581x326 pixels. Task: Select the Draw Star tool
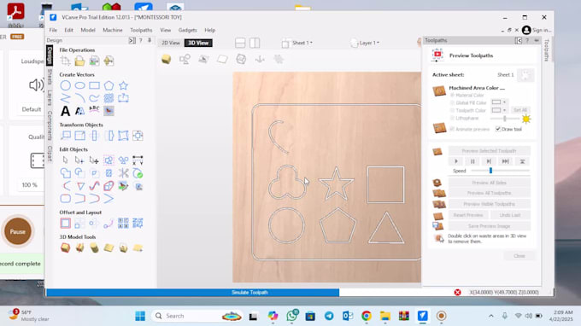point(123,85)
